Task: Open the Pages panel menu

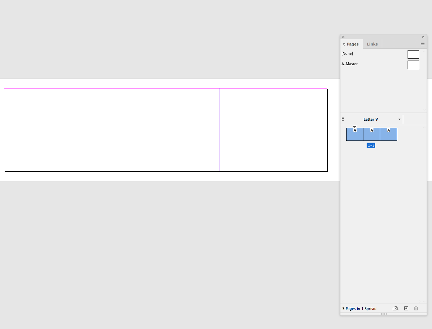Action: [x=422, y=44]
